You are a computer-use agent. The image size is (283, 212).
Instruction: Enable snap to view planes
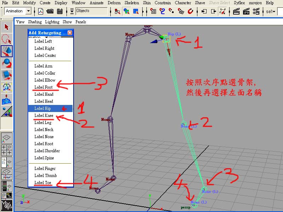(x=181, y=11)
